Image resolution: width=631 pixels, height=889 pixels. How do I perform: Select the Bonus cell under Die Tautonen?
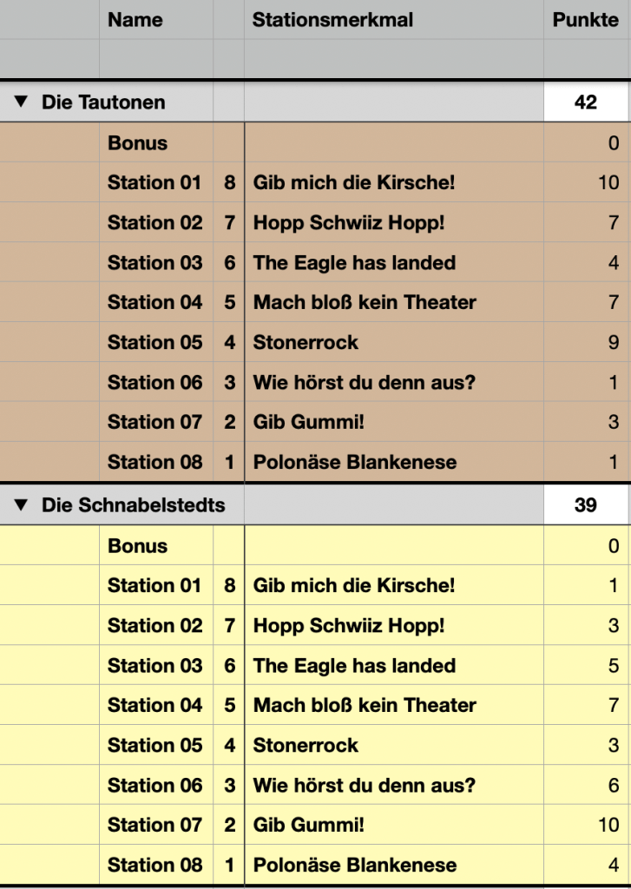point(138,143)
